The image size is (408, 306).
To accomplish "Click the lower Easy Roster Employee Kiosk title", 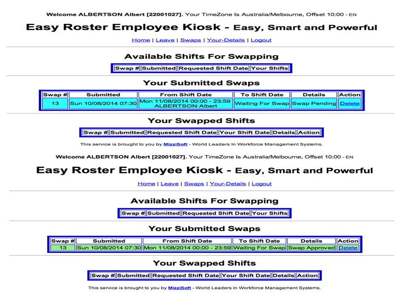I will 204,170.
